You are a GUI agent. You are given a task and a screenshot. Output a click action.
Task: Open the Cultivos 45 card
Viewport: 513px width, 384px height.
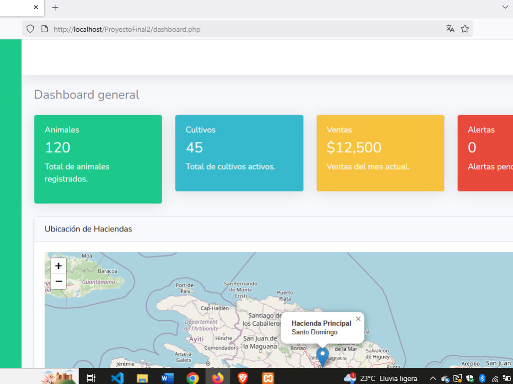(239, 153)
